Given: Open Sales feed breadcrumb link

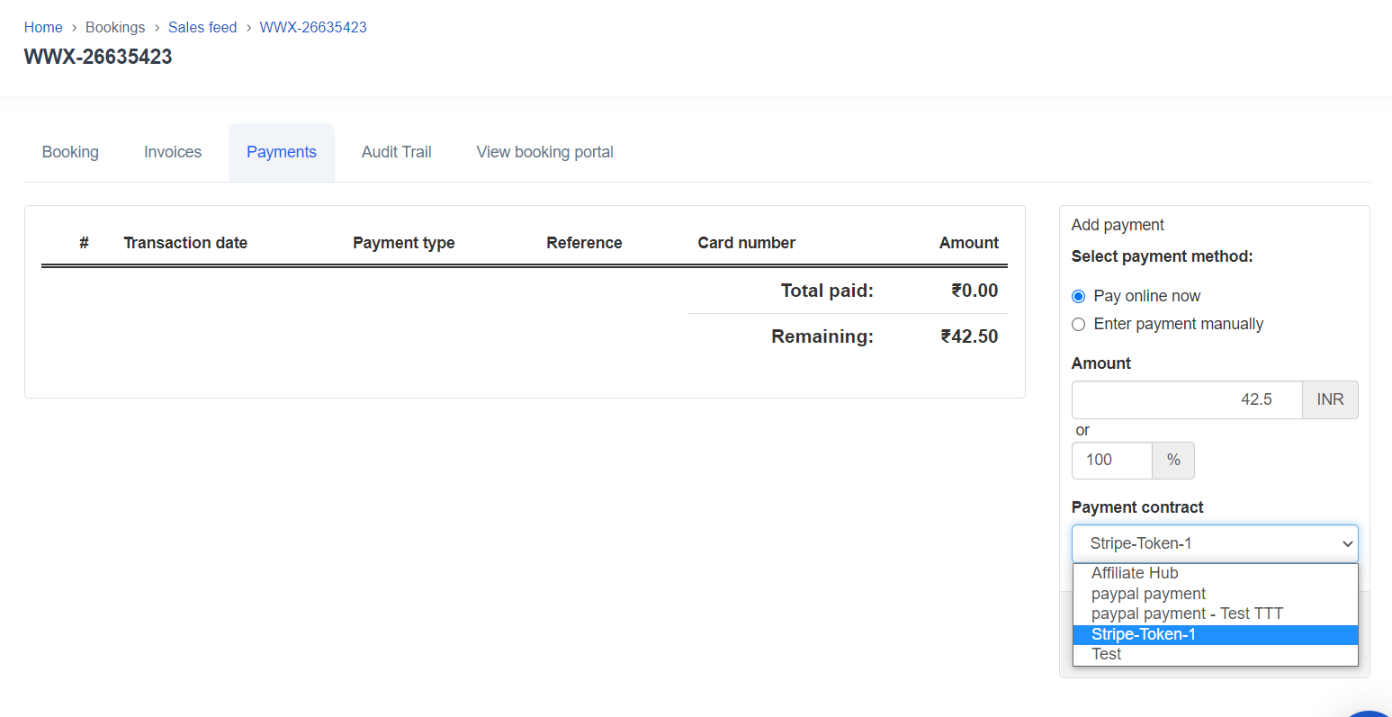Looking at the screenshot, I should (202, 27).
